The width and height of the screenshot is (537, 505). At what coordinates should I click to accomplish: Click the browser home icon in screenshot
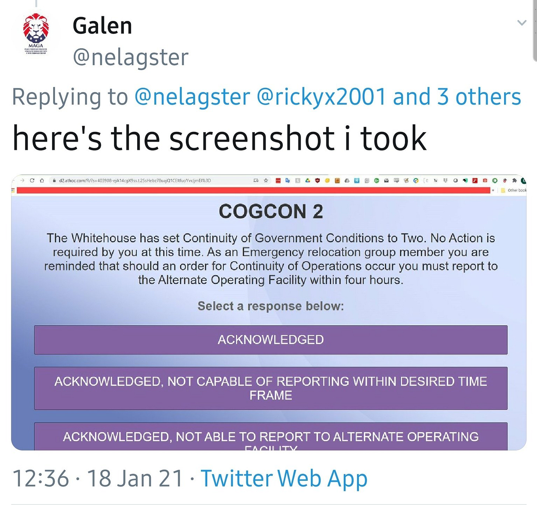(x=42, y=180)
